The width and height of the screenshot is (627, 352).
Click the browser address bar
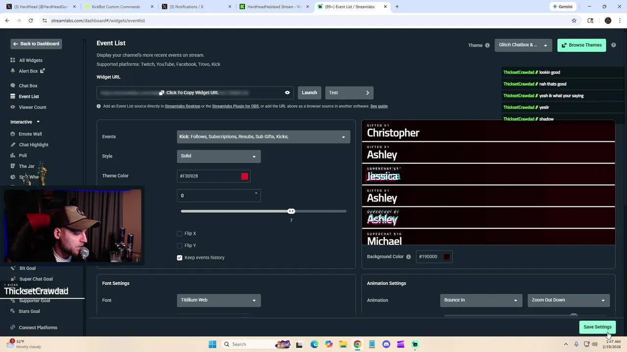304,21
